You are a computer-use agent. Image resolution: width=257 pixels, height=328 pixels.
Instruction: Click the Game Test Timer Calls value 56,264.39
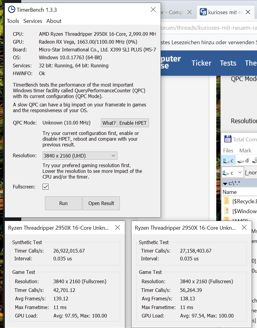tap(191, 290)
